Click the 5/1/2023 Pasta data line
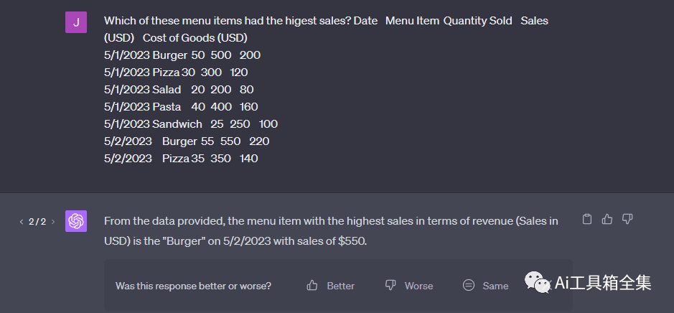The width and height of the screenshot is (674, 313). coord(181,107)
